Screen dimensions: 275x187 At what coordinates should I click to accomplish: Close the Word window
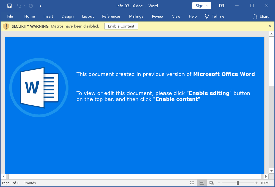tap(267, 6)
